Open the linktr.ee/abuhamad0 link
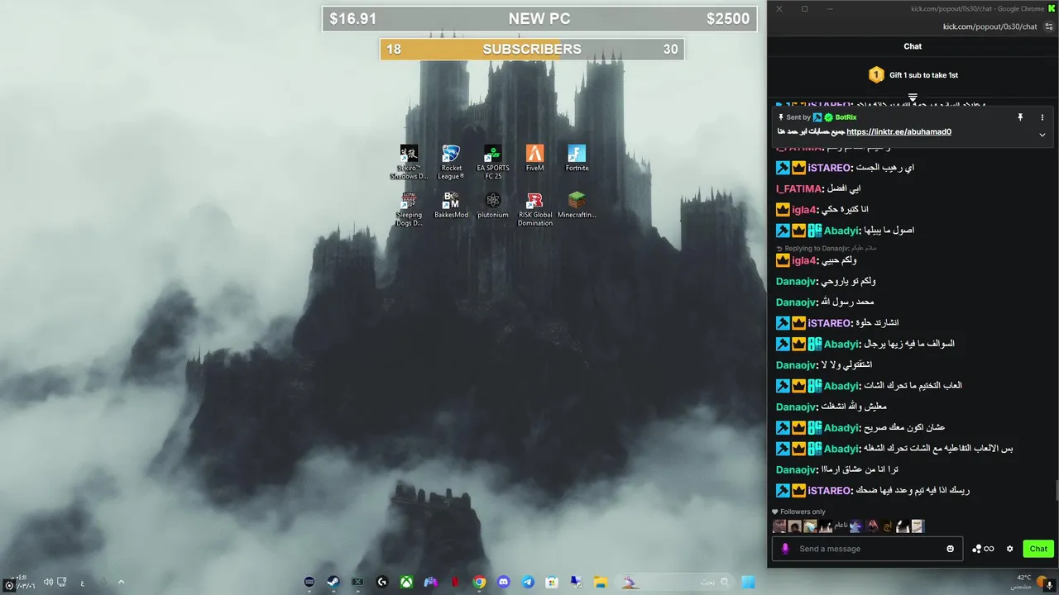The height and width of the screenshot is (595, 1059). tap(898, 131)
